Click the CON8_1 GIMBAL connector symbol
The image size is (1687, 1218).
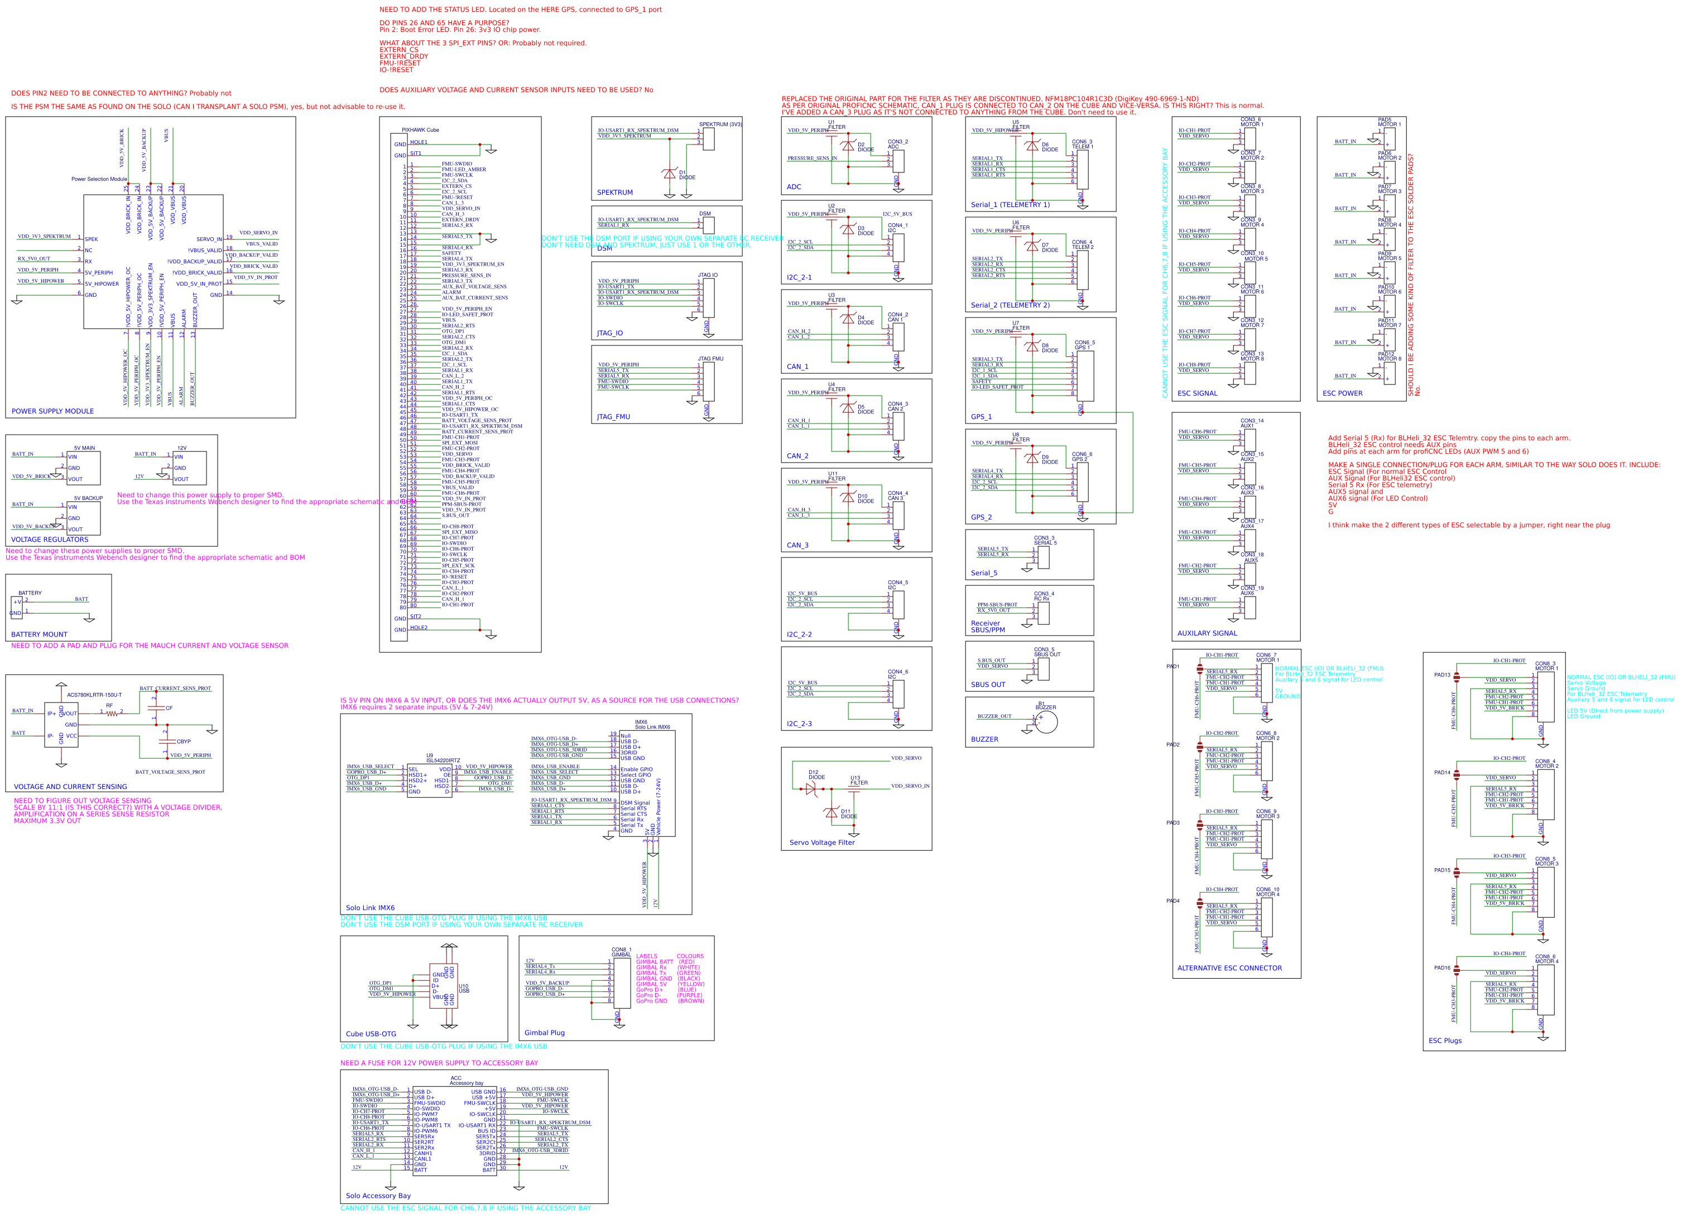[622, 983]
